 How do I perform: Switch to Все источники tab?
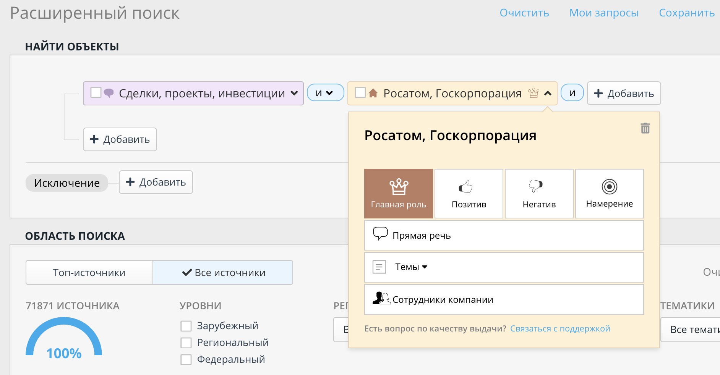223,273
